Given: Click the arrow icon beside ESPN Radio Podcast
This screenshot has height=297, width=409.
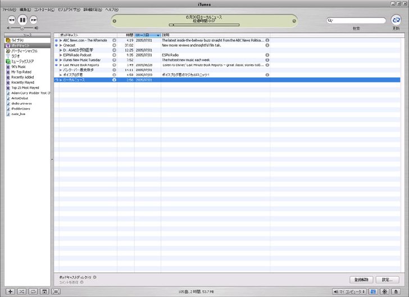Looking at the screenshot, I should tap(114, 55).
